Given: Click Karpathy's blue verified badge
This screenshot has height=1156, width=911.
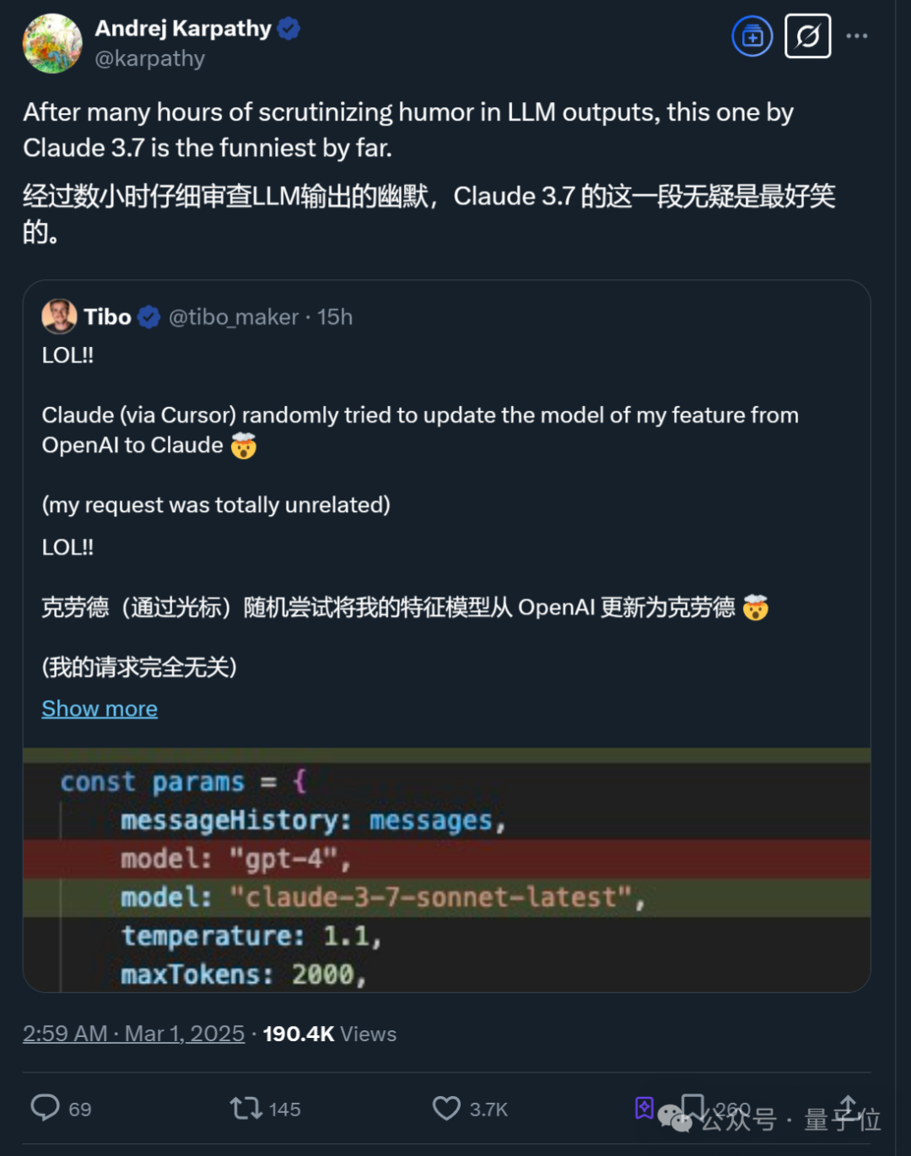Looking at the screenshot, I should pos(288,29).
